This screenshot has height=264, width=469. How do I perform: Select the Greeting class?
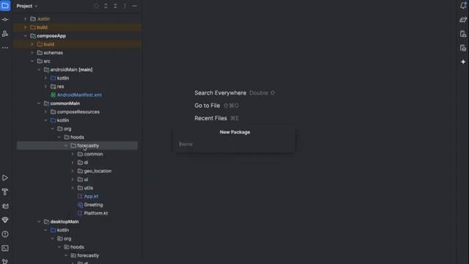click(x=93, y=205)
